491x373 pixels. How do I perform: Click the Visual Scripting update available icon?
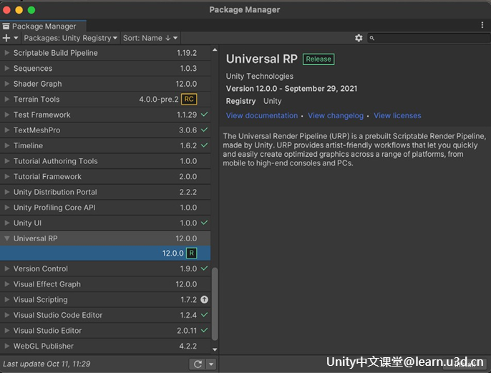click(204, 300)
